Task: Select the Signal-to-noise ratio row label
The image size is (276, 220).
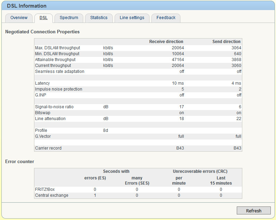Action: click(x=55, y=107)
